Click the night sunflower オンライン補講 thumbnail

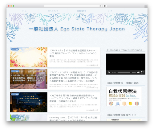pyautogui.click(x=29, y=102)
